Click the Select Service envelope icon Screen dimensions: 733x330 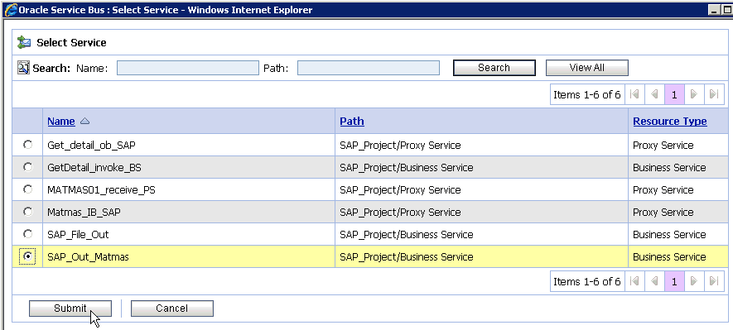[24, 42]
